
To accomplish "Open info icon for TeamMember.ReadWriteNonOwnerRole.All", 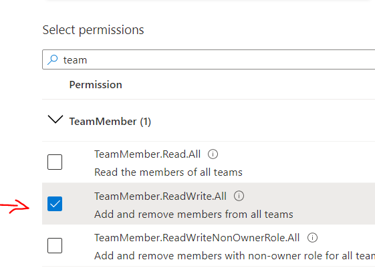I will (x=312, y=238).
